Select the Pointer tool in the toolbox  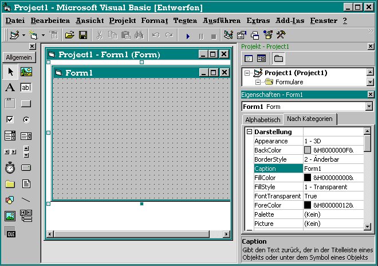tap(10, 72)
